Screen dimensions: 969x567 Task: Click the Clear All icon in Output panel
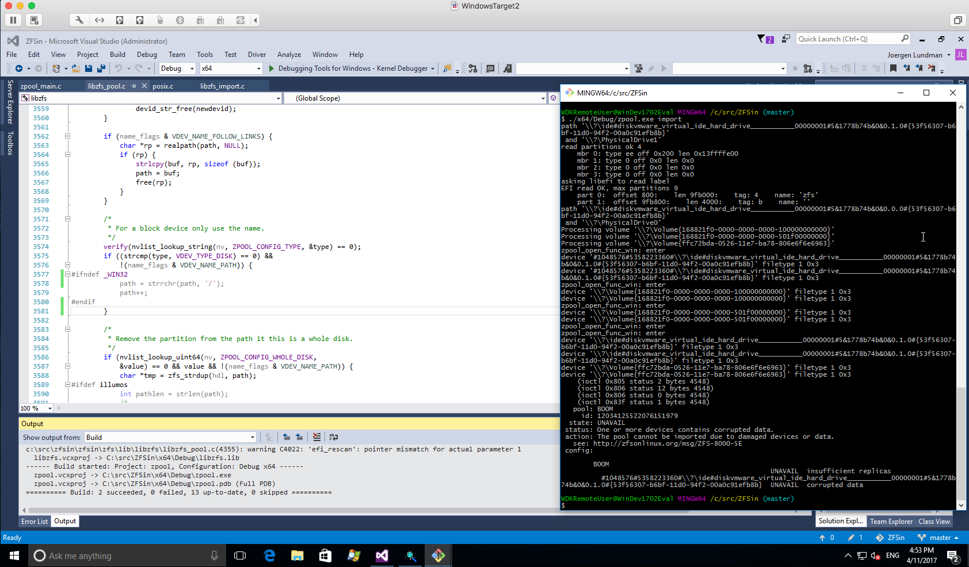click(x=316, y=438)
